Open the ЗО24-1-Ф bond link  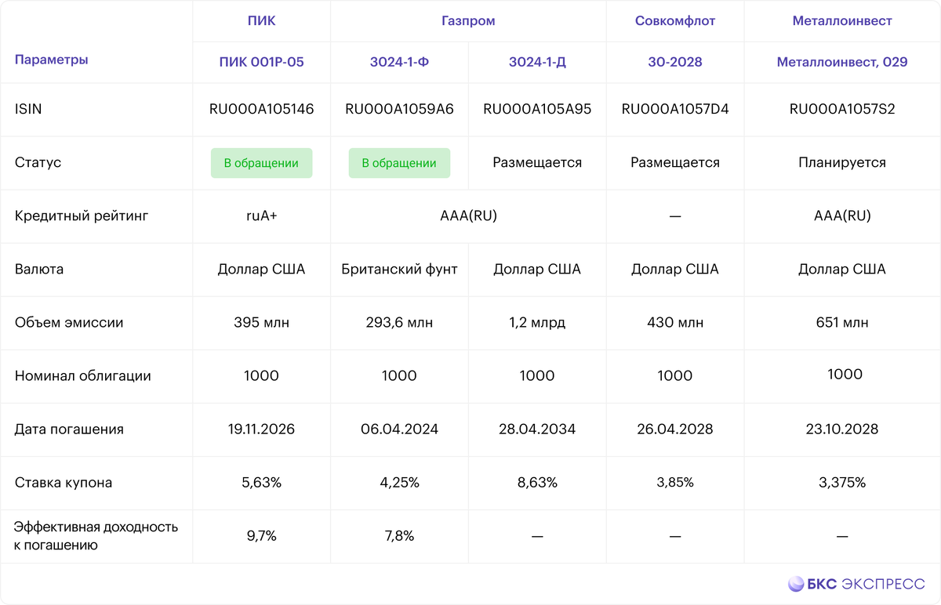pos(399,62)
